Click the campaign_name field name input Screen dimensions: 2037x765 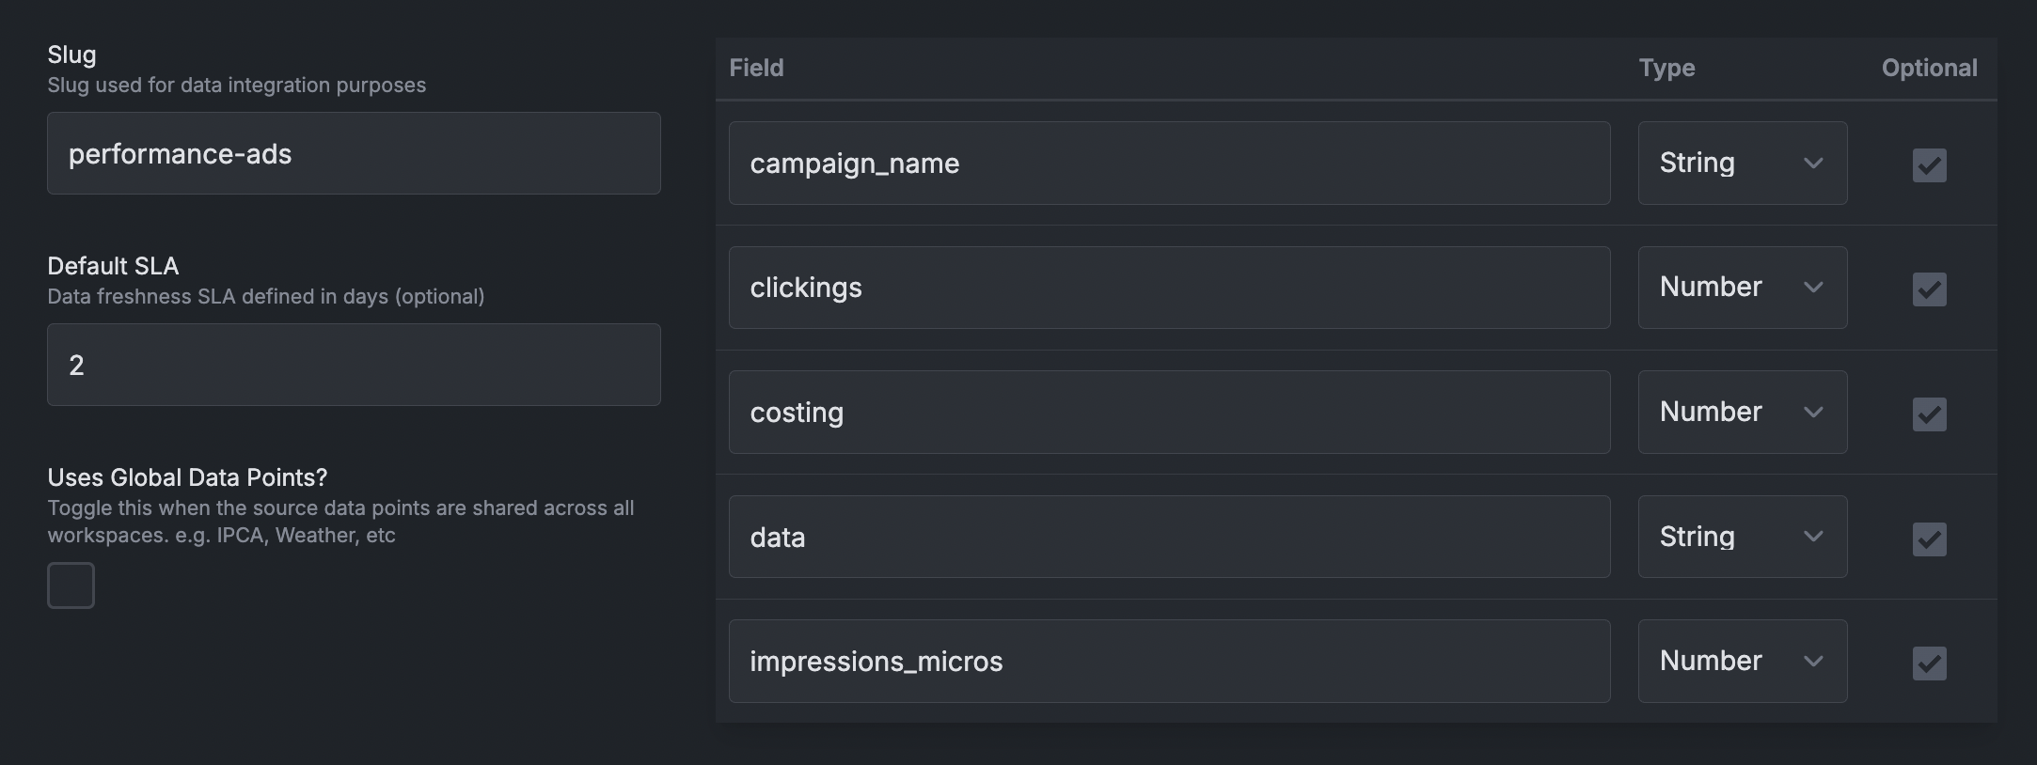[x=1169, y=163]
